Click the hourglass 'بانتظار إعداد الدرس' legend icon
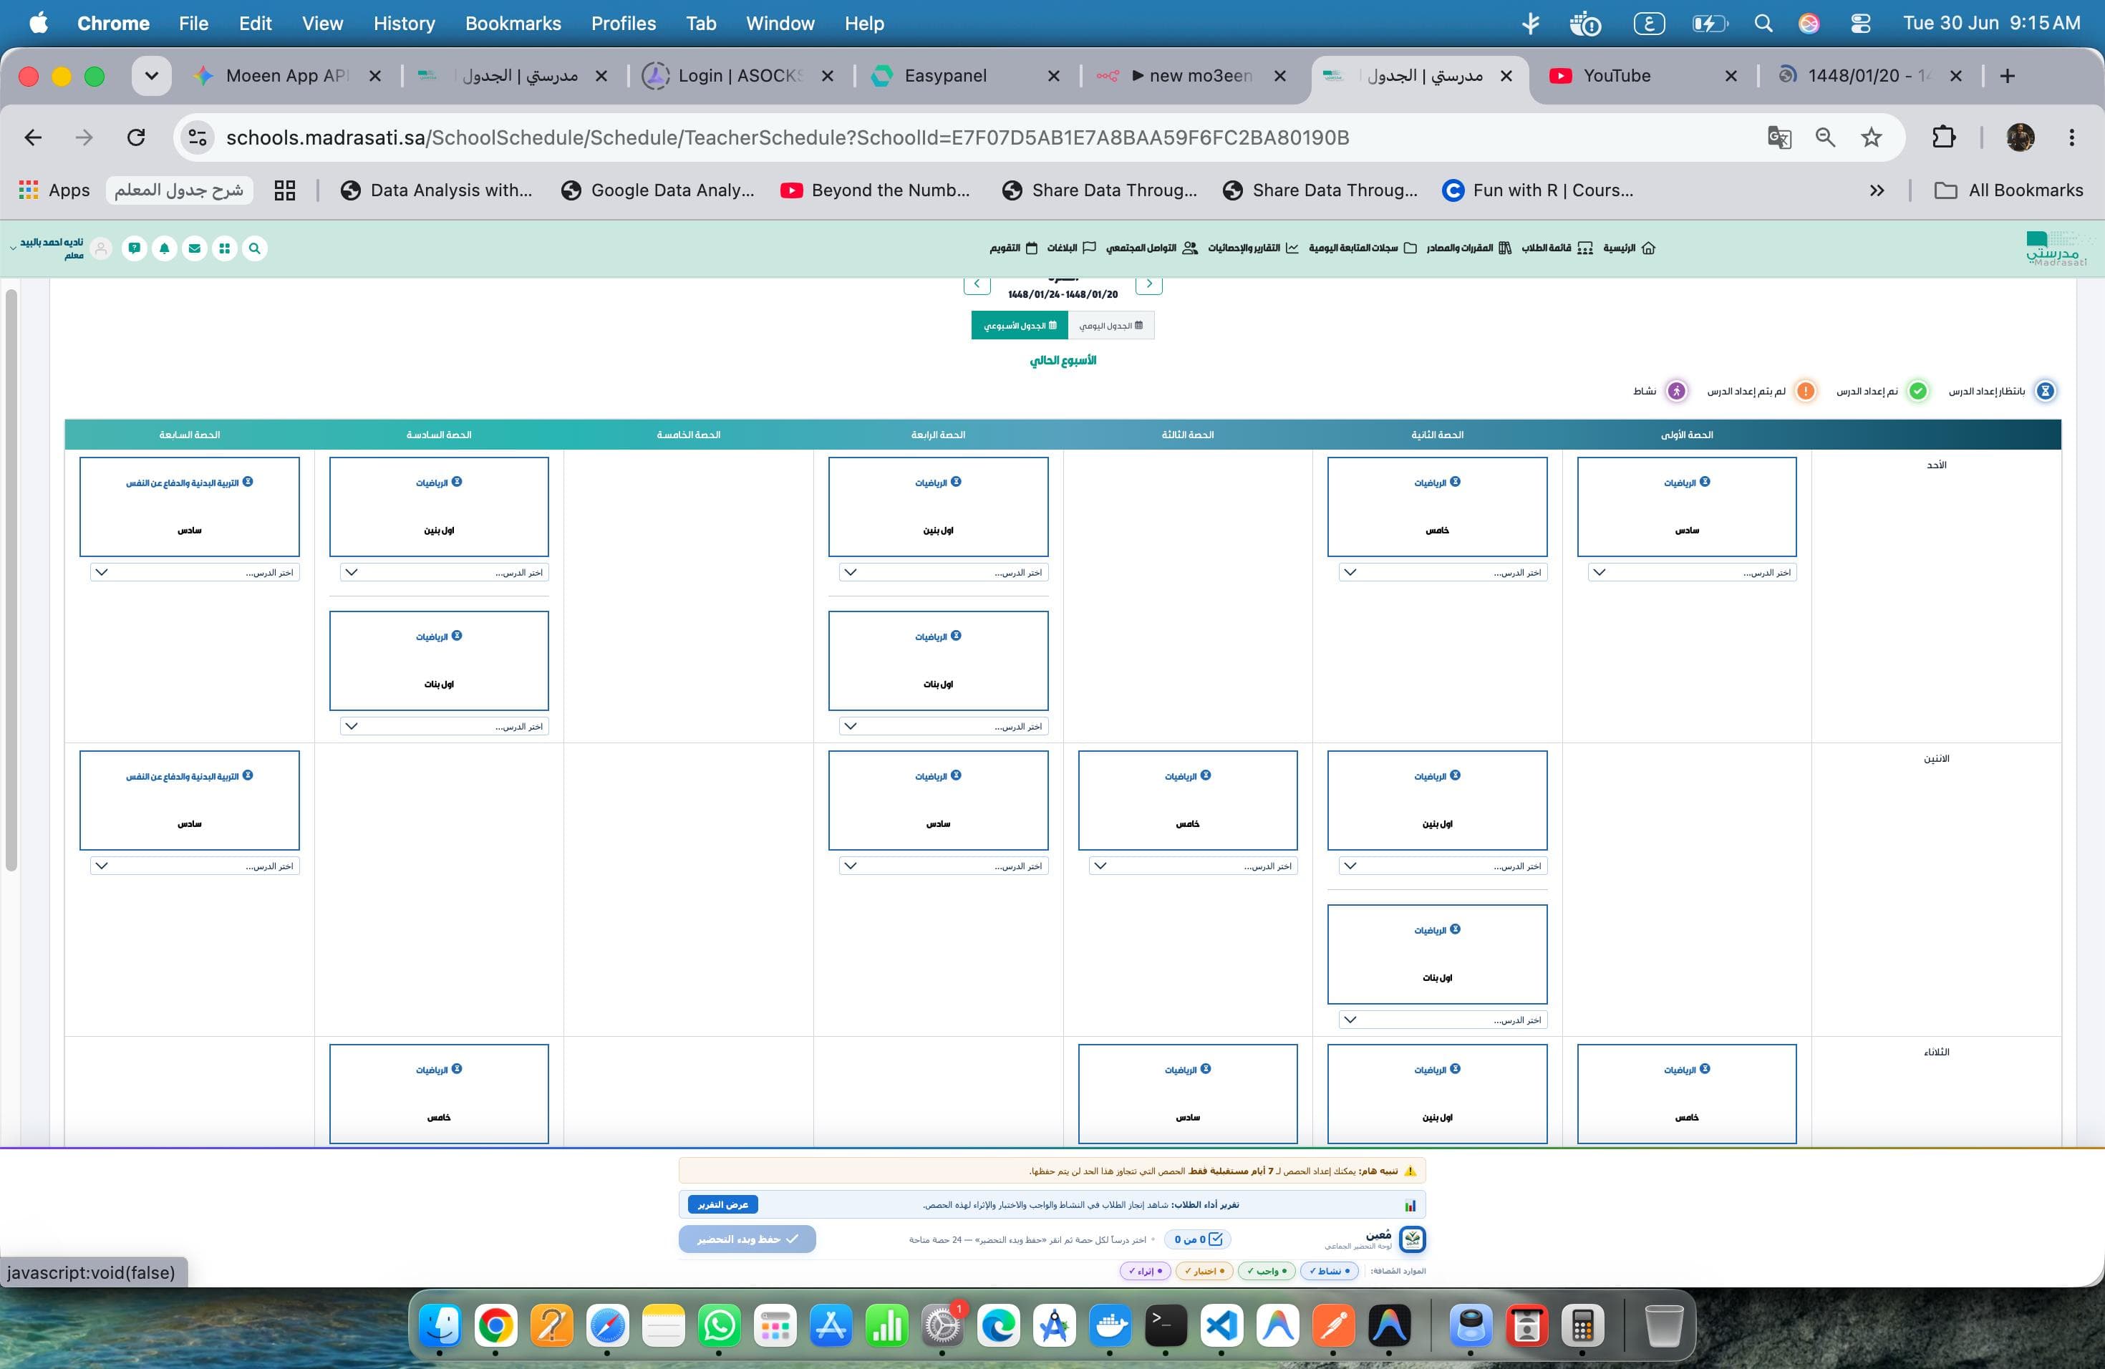The image size is (2105, 1369). 2045,391
